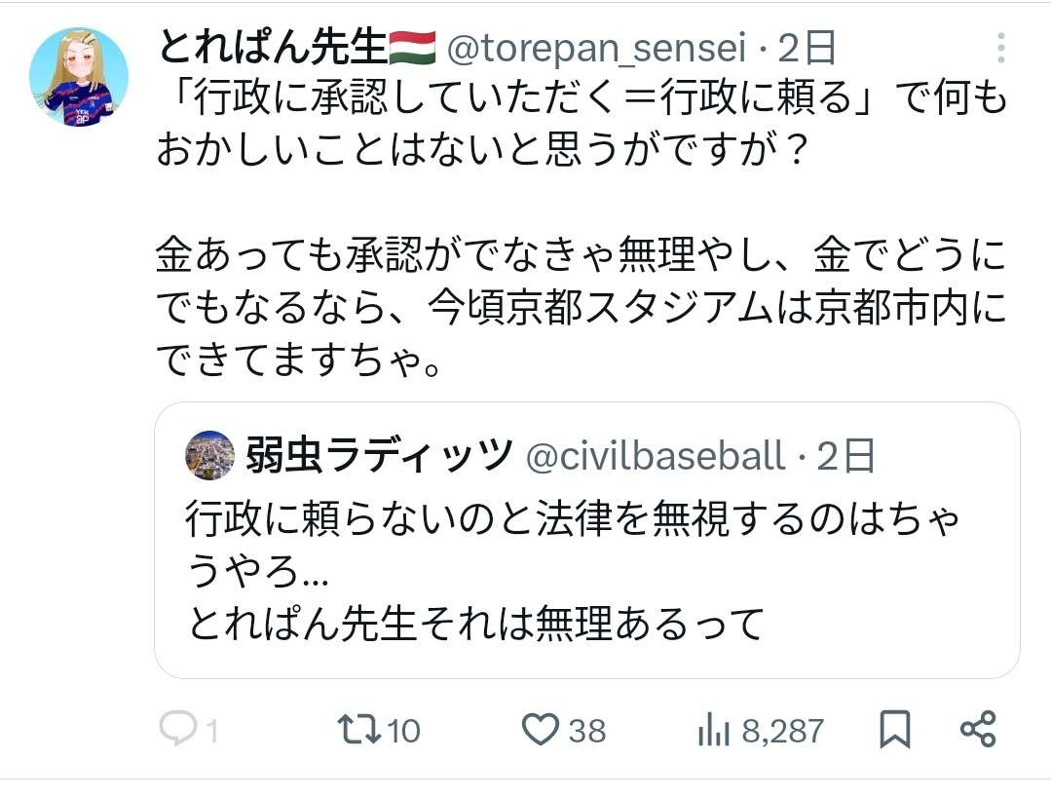
Task: Bookmark this tweet
Action: 894,730
